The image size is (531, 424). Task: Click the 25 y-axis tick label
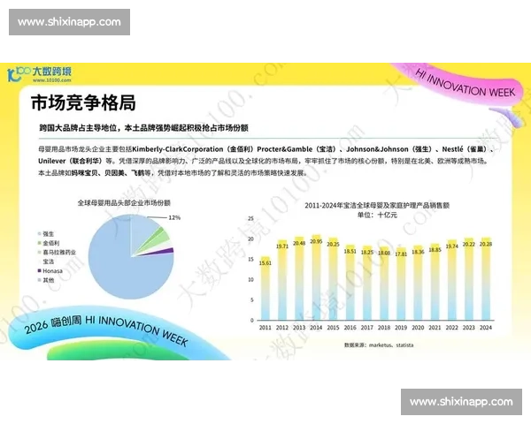click(250, 218)
